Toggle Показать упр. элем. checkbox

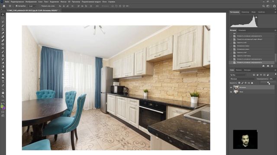(40, 6)
